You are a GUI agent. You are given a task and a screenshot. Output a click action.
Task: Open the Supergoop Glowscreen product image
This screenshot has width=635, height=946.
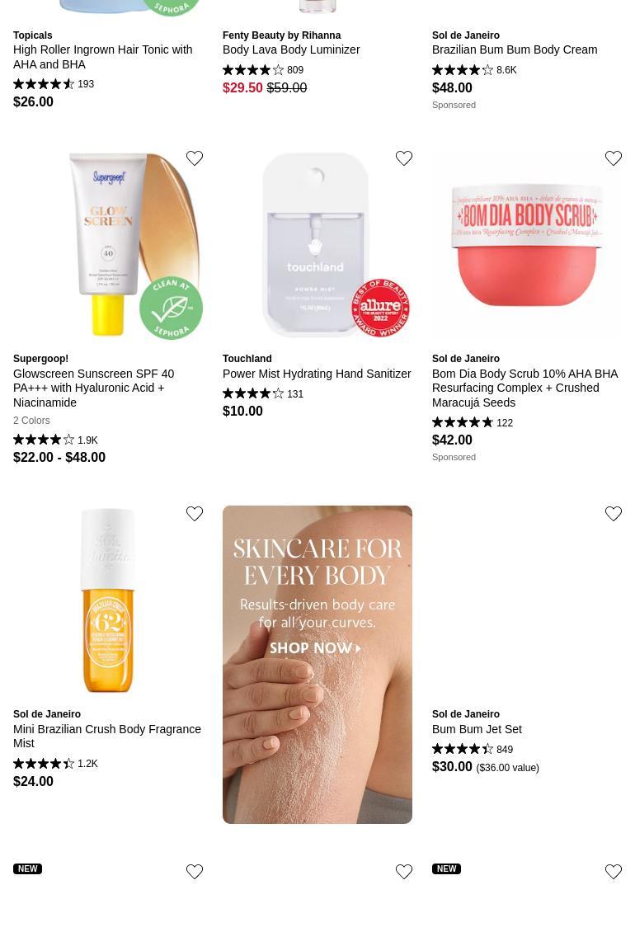click(108, 244)
